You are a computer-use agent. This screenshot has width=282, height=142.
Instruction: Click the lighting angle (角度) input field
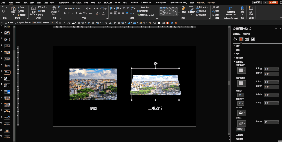pos(272,122)
